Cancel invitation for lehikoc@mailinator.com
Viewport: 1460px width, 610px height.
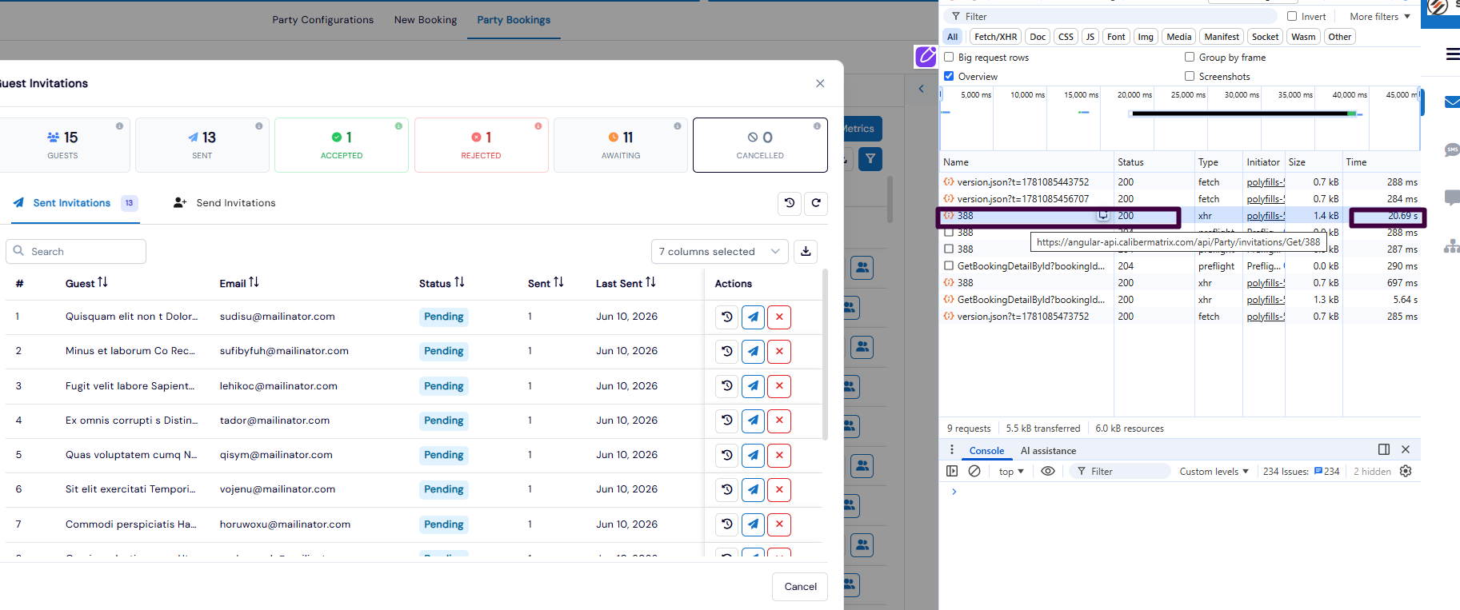(779, 386)
